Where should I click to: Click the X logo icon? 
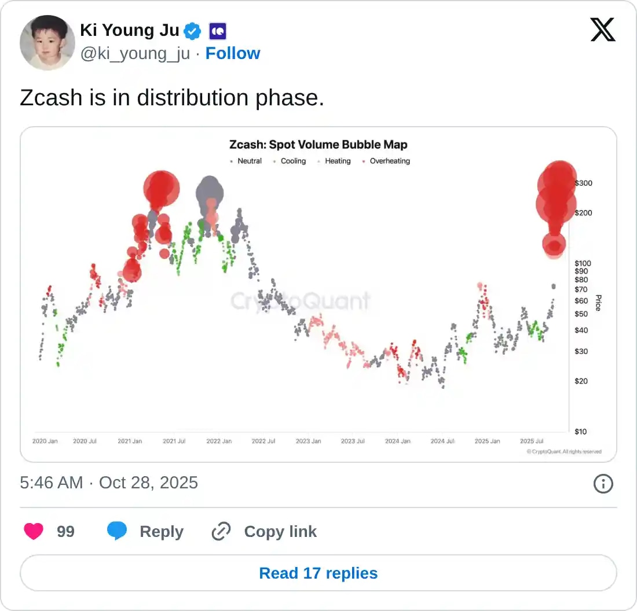[x=603, y=29]
